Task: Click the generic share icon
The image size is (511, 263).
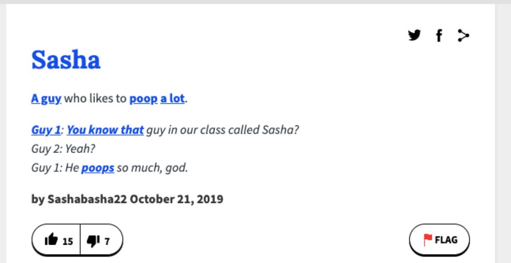Action: 463,36
